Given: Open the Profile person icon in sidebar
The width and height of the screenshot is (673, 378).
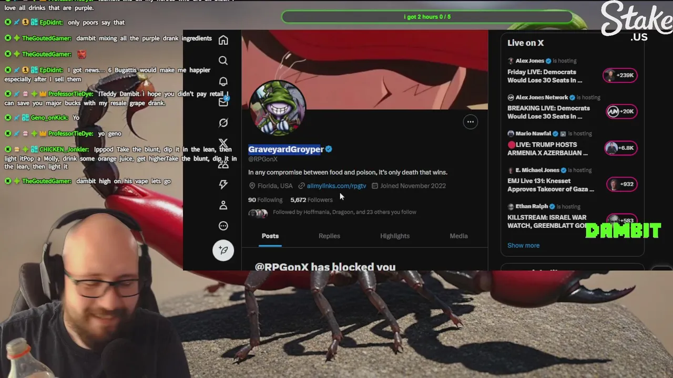Looking at the screenshot, I should click(223, 205).
